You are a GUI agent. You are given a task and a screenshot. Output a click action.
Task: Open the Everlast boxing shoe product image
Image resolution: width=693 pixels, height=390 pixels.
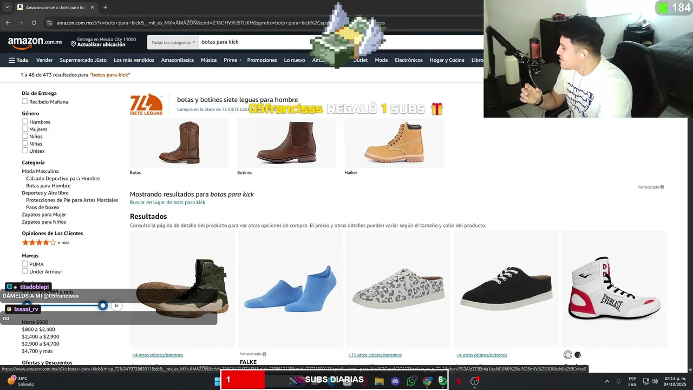pyautogui.click(x=614, y=288)
